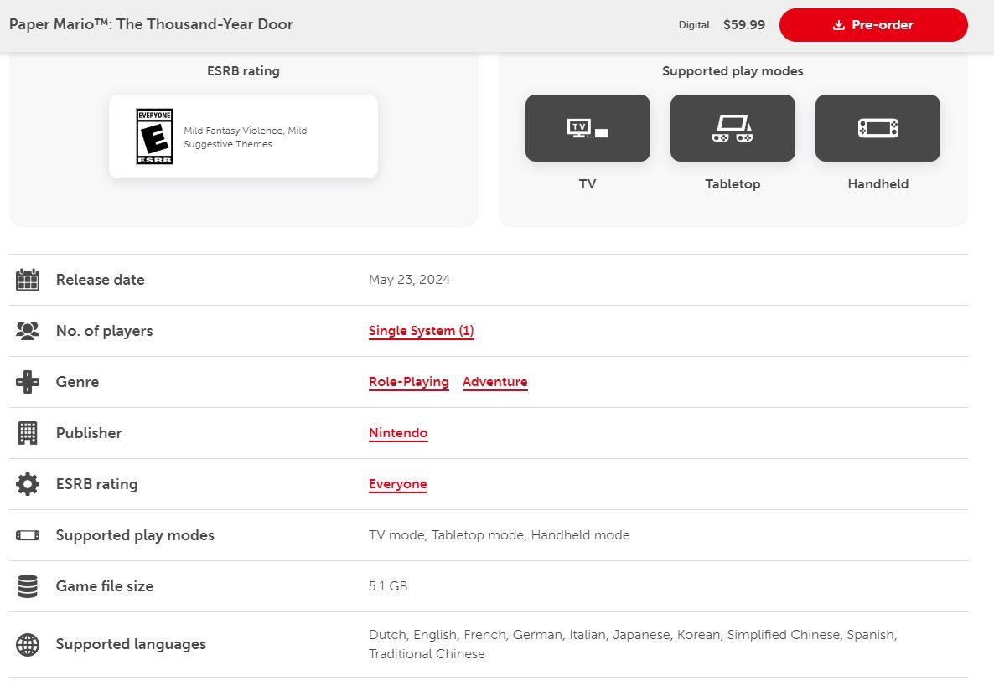Viewport: 994px width, 691px height.
Task: Click the Supported languages row label
Action: coord(132,644)
